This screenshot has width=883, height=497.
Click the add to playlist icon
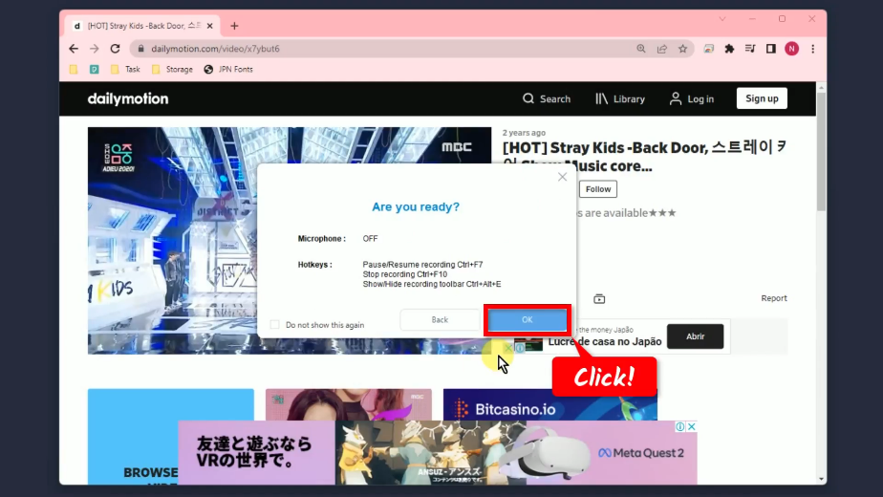tap(599, 298)
